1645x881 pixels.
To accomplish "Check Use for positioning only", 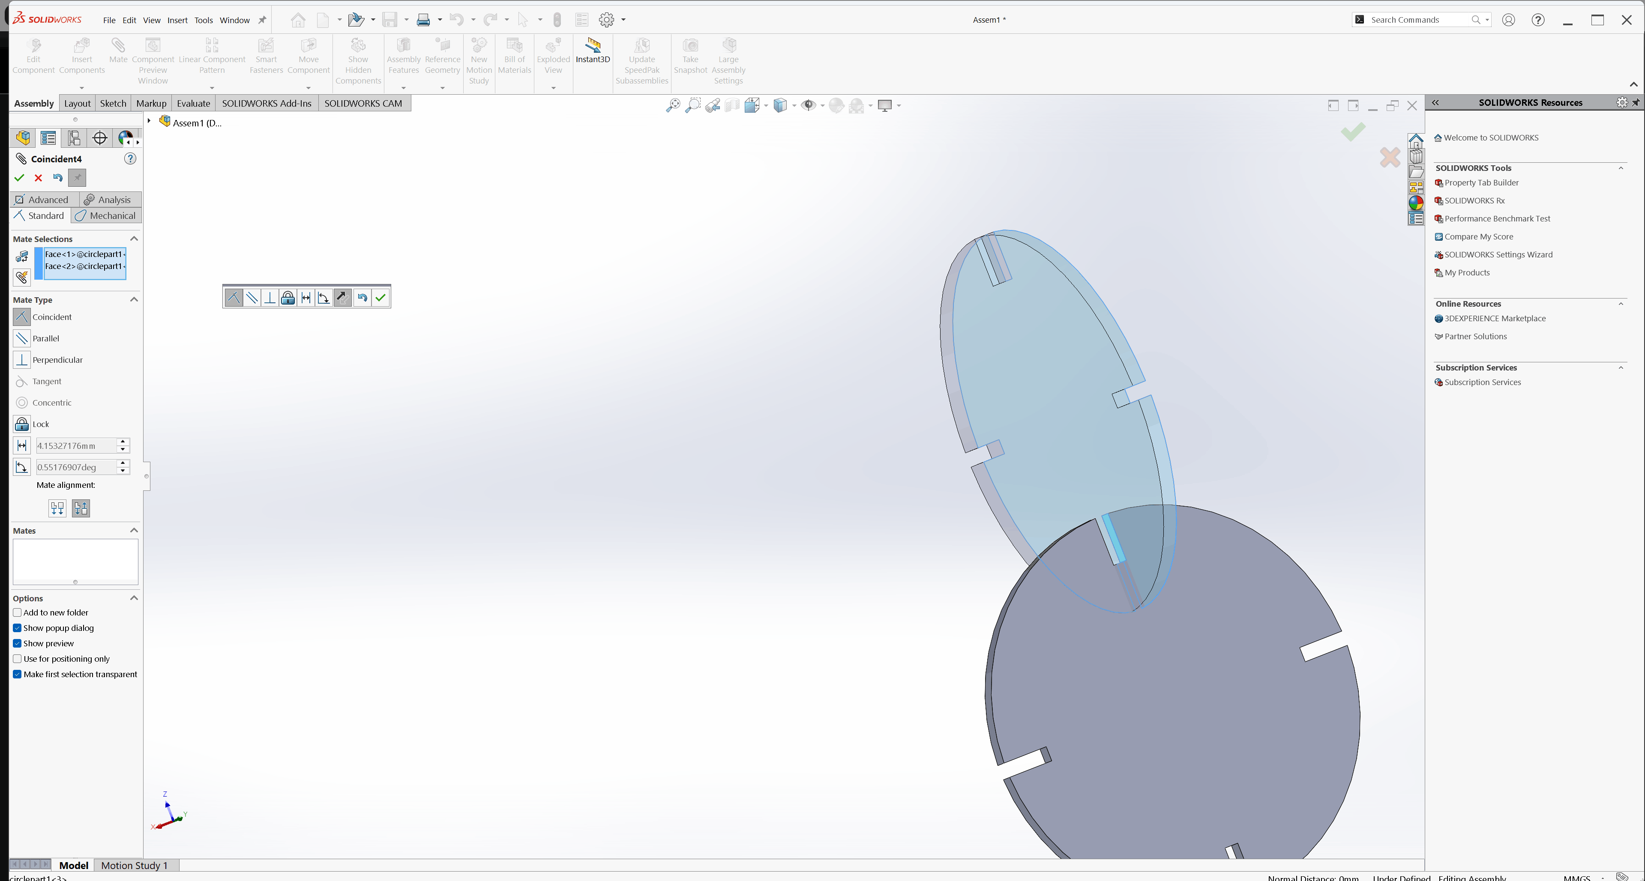I will [x=17, y=658].
